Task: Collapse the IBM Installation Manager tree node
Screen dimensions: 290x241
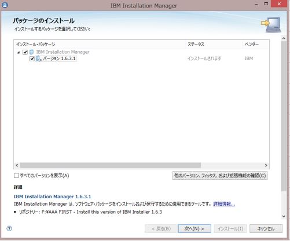Action: click(19, 53)
